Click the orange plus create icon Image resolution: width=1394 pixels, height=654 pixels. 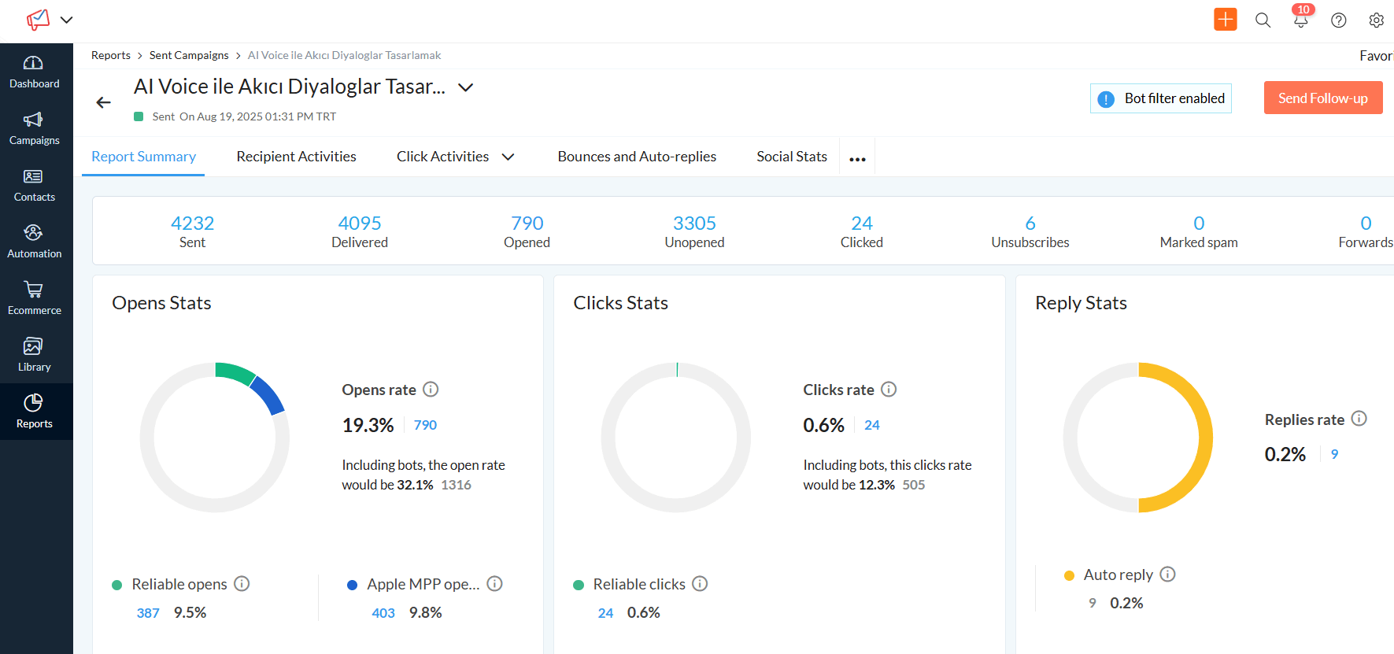(1226, 20)
